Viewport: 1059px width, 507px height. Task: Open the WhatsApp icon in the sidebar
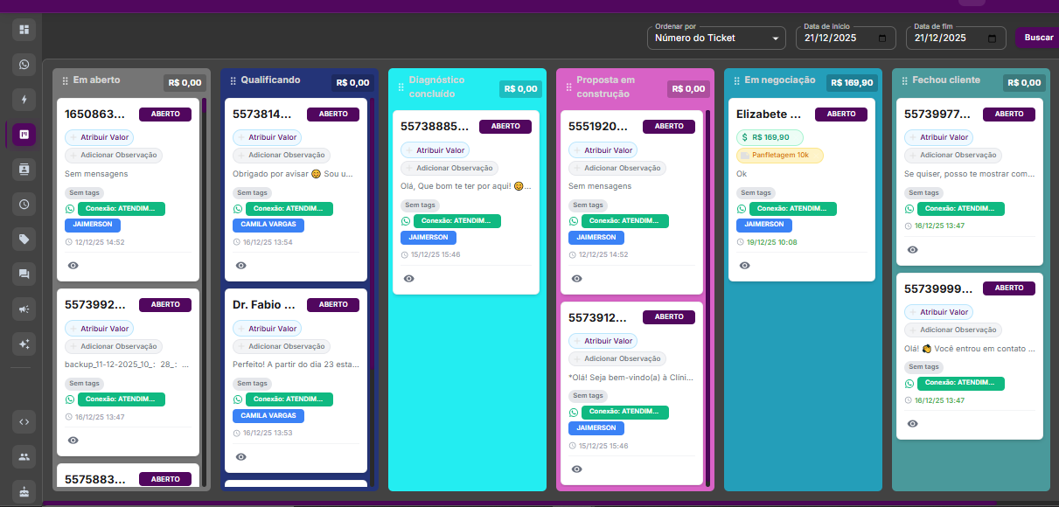24,65
